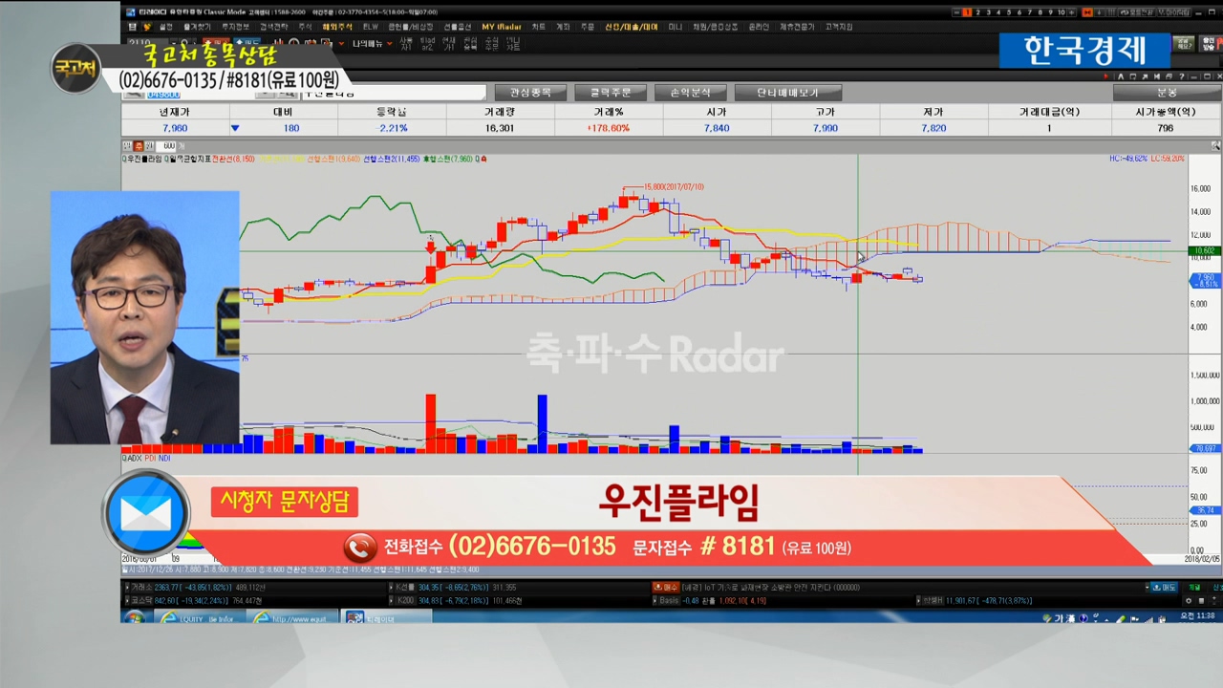Toggle the weekly (주) chart period
Viewport: 1223px width, 688px height.
tap(138, 146)
